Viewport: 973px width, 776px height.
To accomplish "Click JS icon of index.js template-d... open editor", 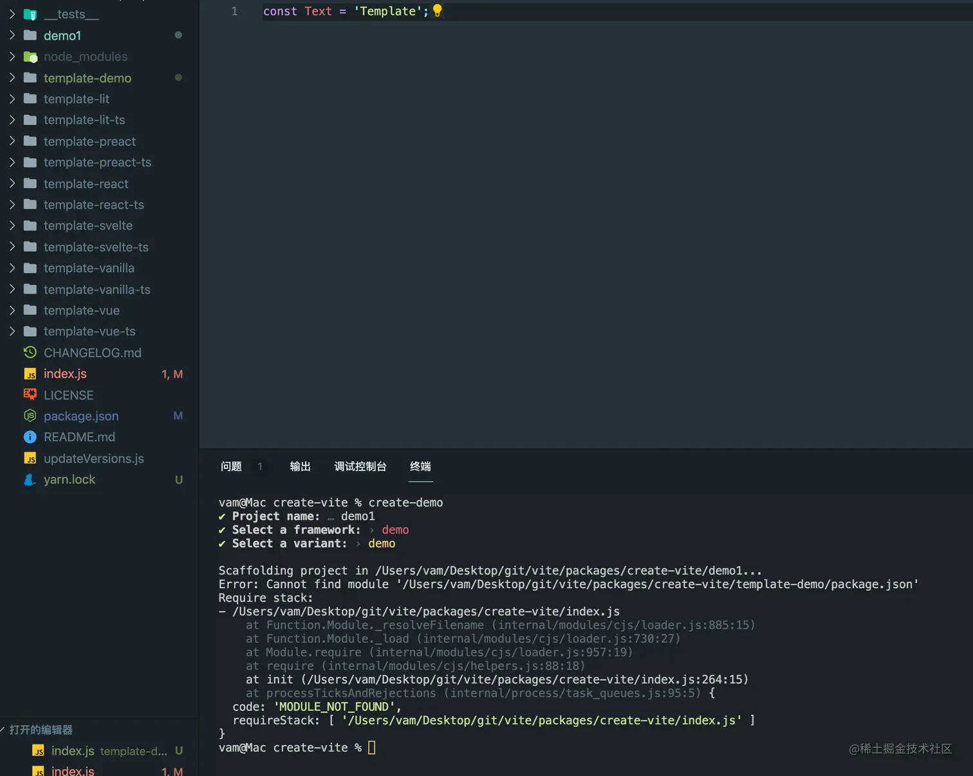I will (39, 751).
